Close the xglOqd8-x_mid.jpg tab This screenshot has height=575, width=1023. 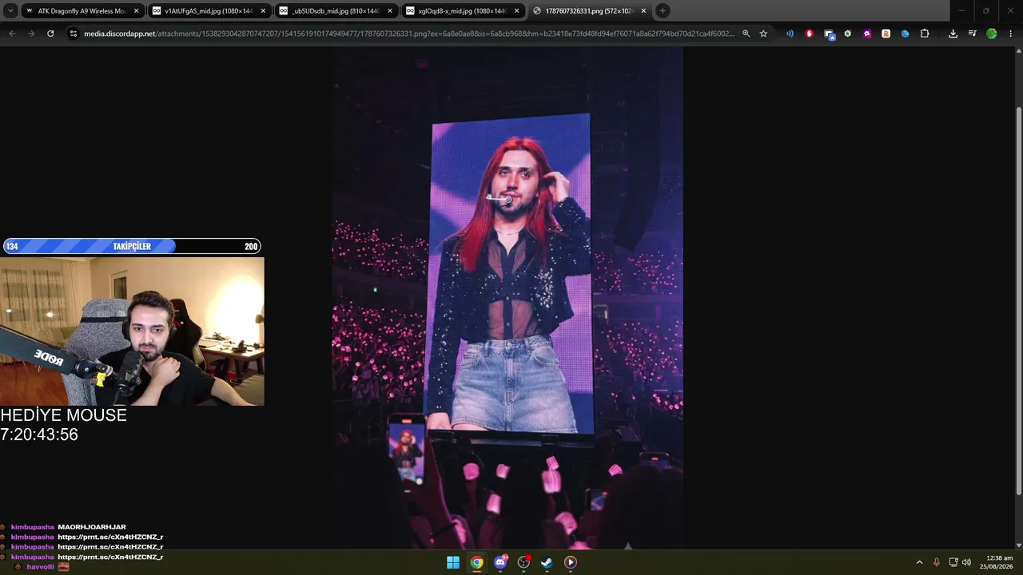(515, 11)
